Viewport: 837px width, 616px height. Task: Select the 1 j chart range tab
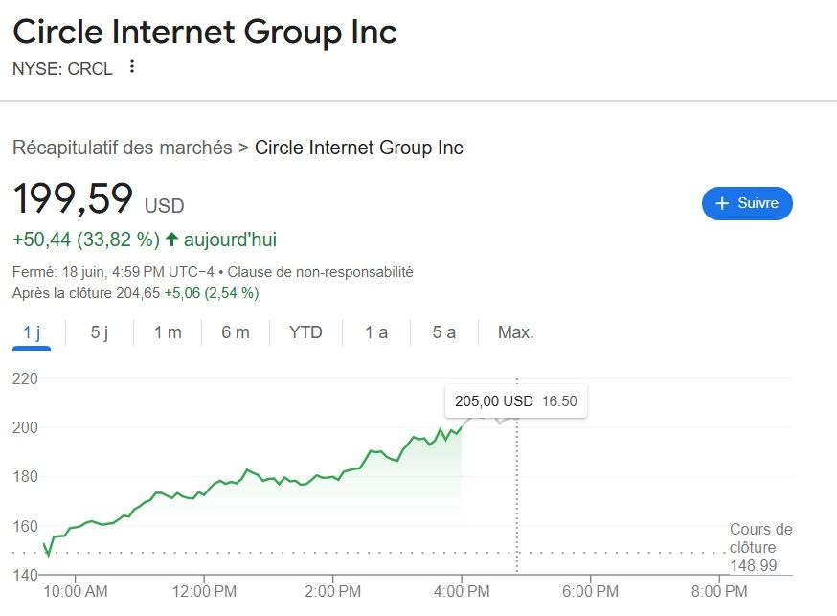[33, 332]
